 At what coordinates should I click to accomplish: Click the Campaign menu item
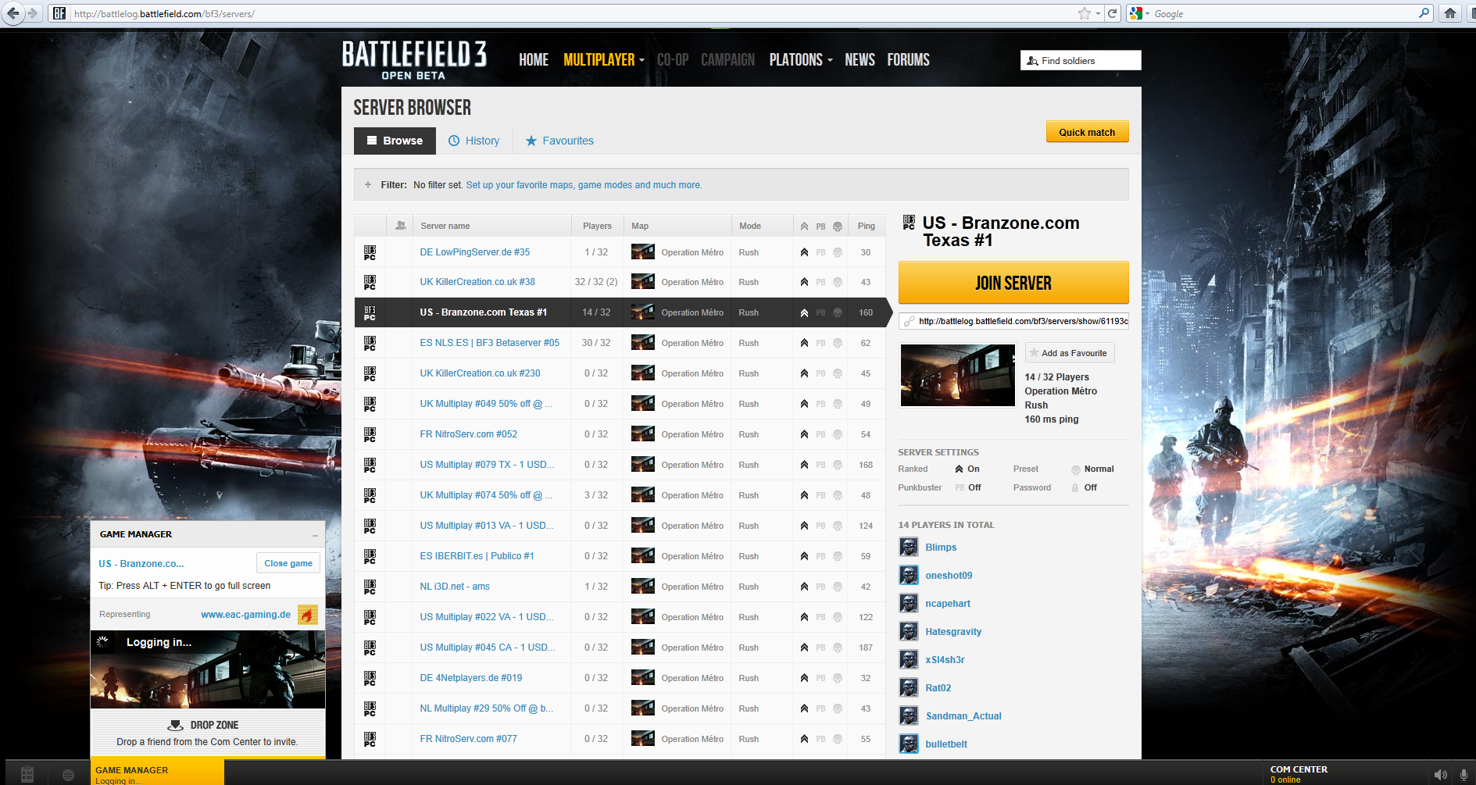point(727,60)
